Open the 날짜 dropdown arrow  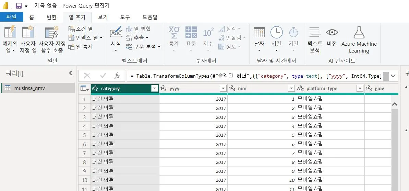click(259, 50)
